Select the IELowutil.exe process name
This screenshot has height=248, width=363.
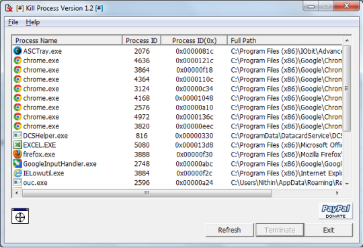coord(44,173)
